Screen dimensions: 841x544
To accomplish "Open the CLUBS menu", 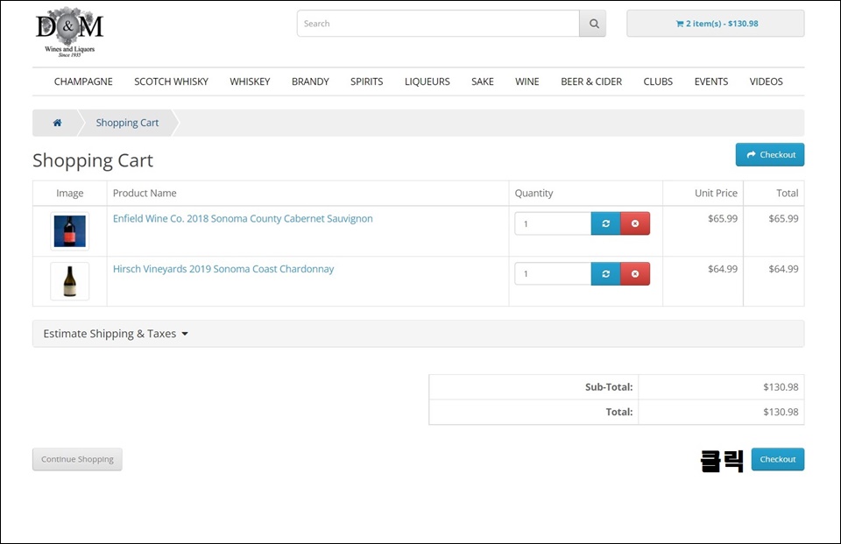I will (x=658, y=81).
